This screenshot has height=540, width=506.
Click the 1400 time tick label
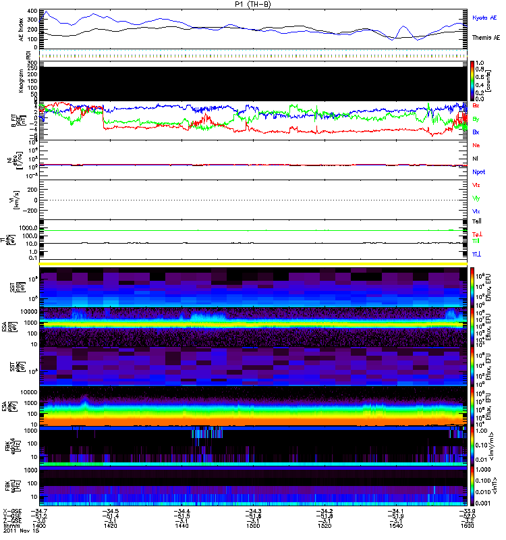[39, 526]
